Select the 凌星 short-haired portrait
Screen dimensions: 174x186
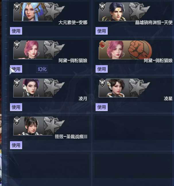[x=116, y=88]
